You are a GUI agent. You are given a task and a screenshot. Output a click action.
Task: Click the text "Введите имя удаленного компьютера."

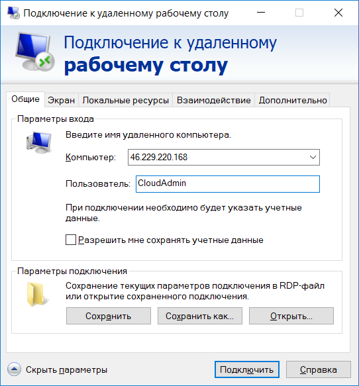point(148,135)
